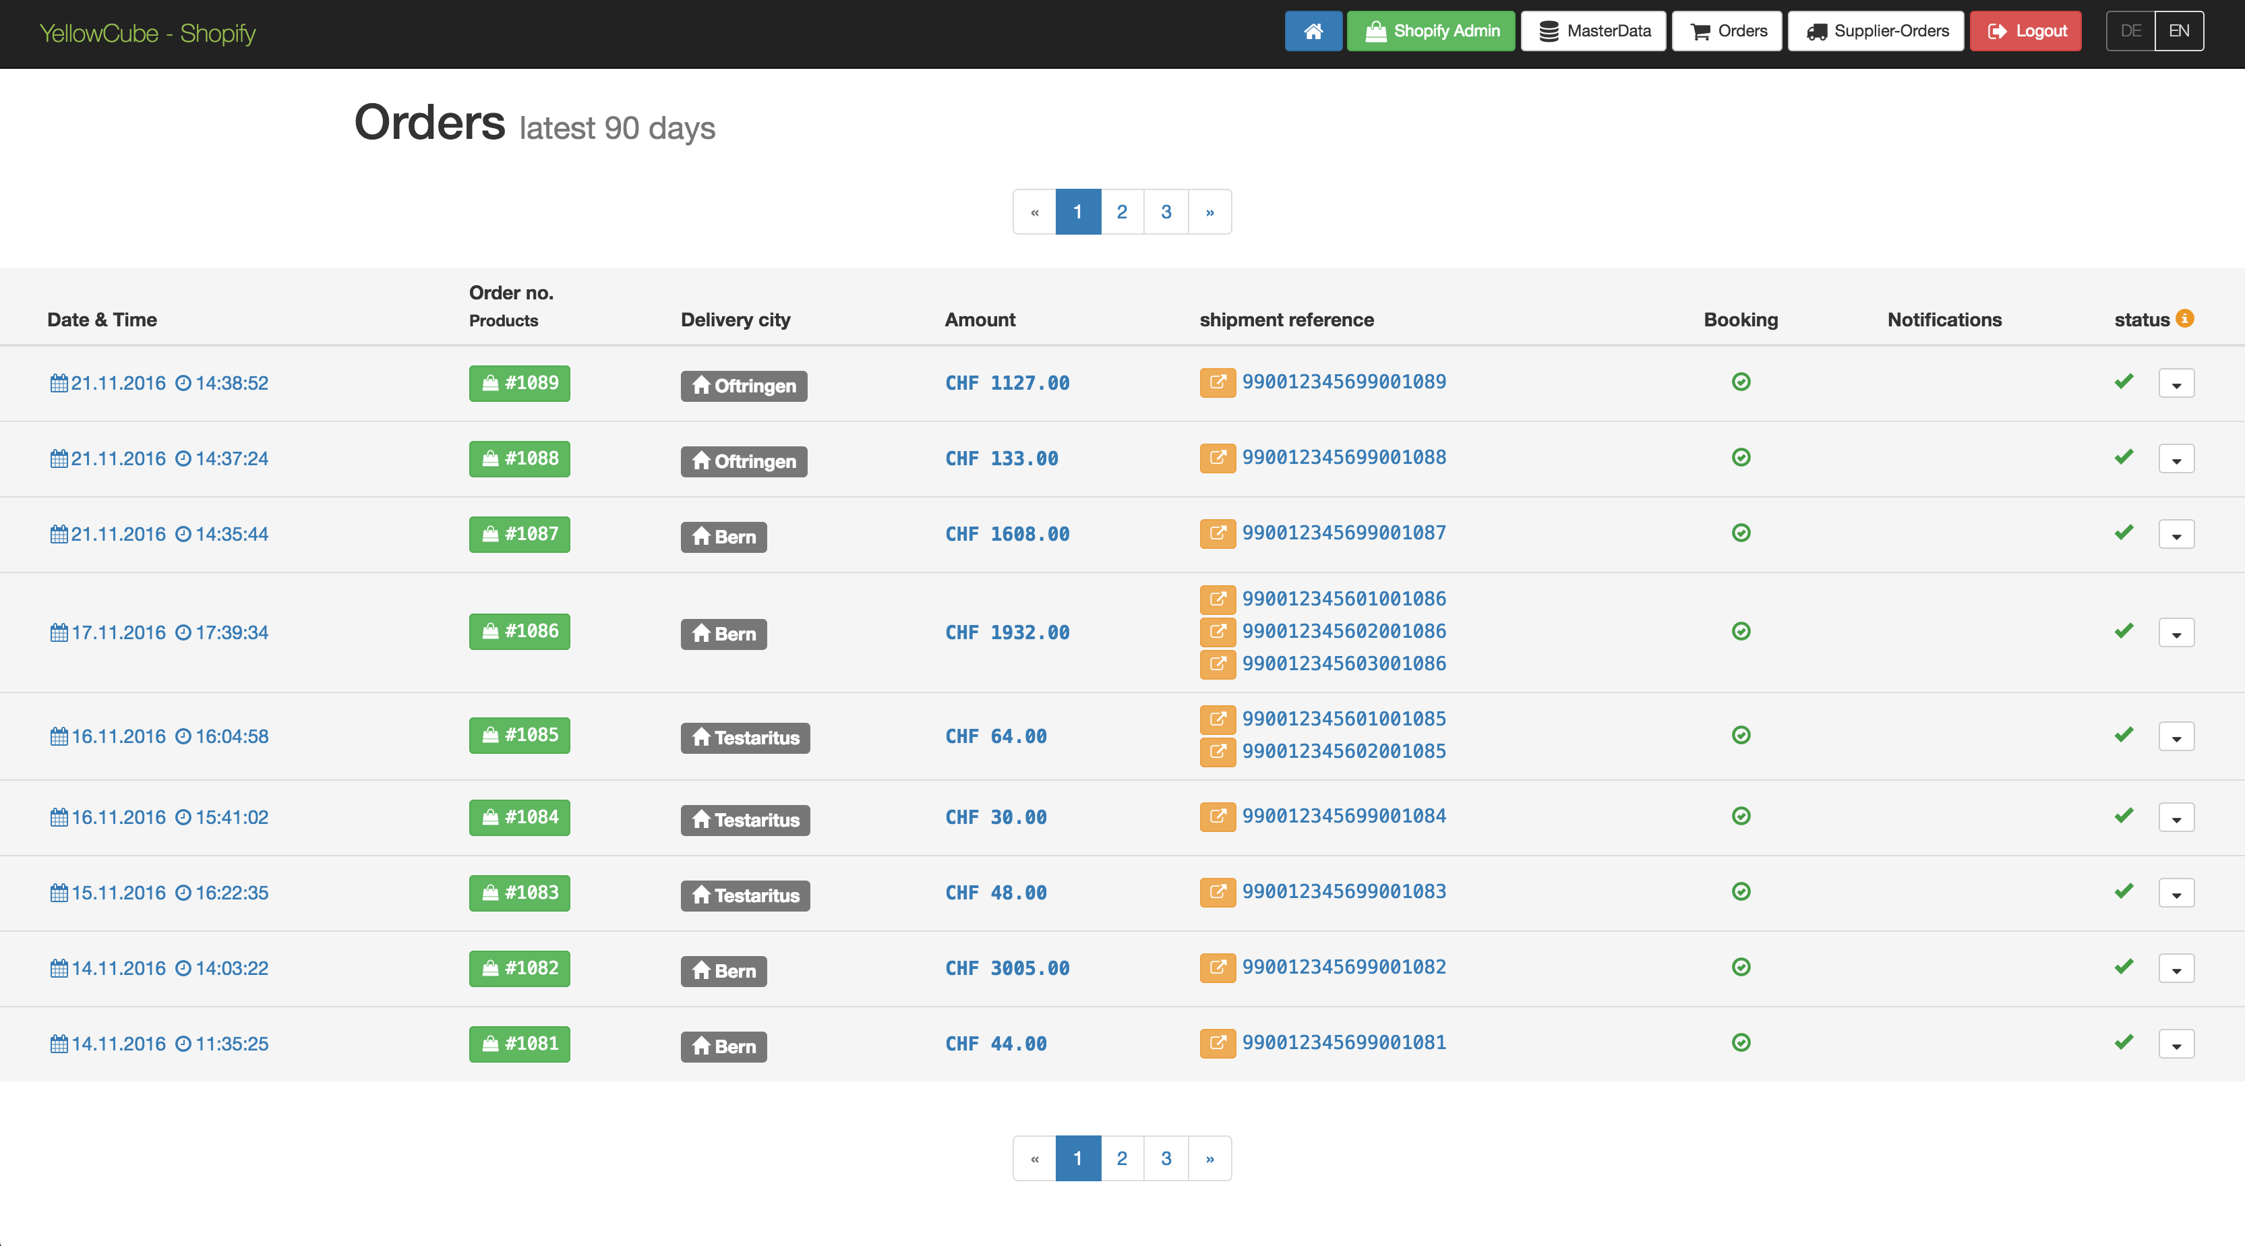Screen dimensions: 2245x1246
Task: Open the action dropdown on order #1082 row
Action: click(x=2177, y=967)
